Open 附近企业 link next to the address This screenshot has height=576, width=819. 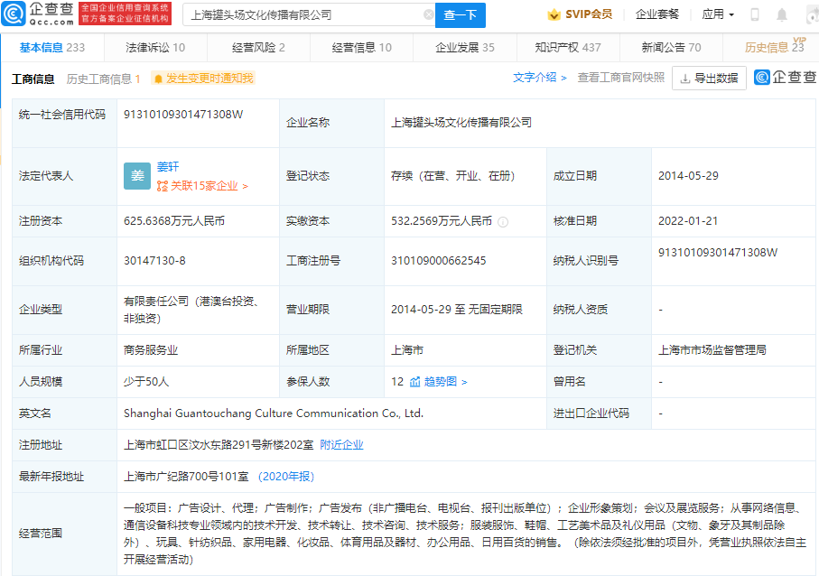pyautogui.click(x=341, y=445)
